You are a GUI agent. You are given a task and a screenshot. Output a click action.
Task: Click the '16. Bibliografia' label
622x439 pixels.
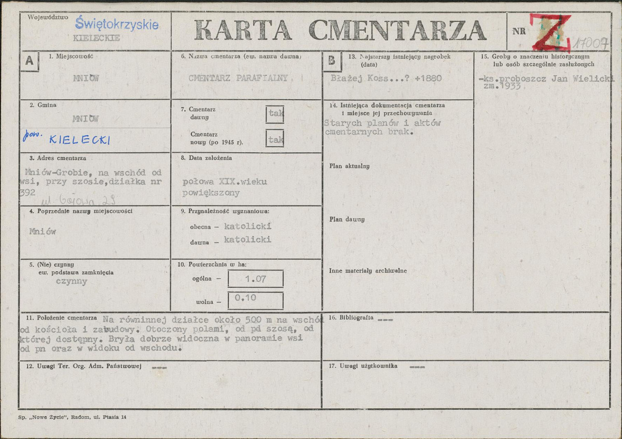pos(351,318)
